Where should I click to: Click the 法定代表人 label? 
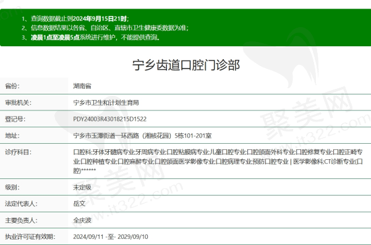click(21, 204)
